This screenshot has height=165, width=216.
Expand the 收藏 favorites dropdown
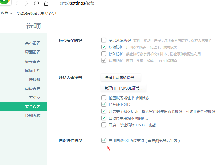click(7, 13)
